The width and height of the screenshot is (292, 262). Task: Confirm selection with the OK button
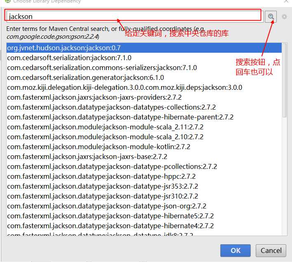coord(236,250)
